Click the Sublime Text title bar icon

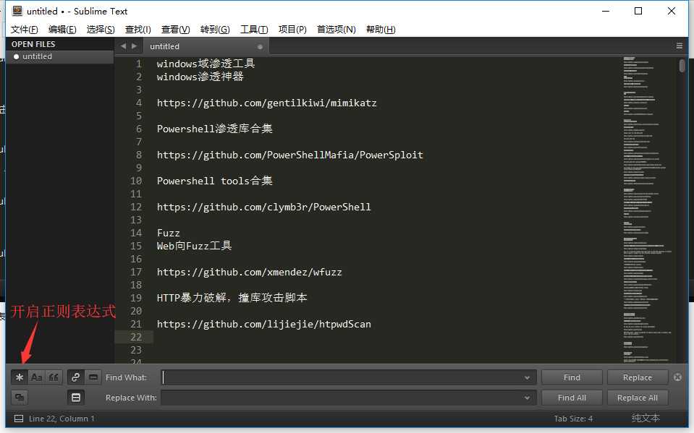17,11
